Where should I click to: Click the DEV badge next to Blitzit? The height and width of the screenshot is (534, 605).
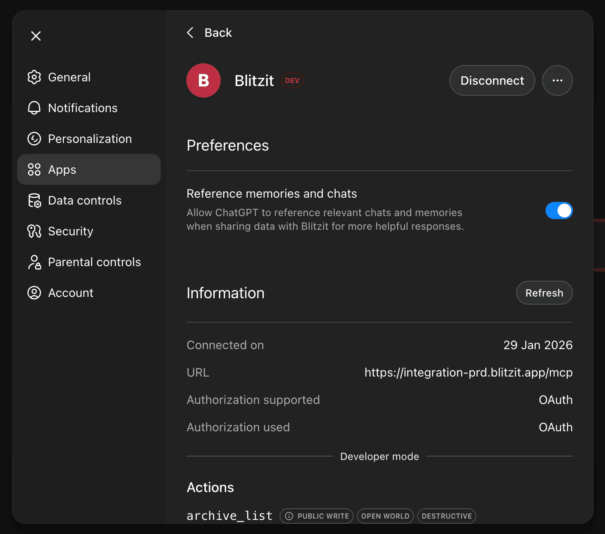point(292,80)
